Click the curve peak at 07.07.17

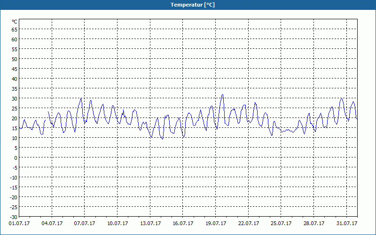tap(81, 98)
